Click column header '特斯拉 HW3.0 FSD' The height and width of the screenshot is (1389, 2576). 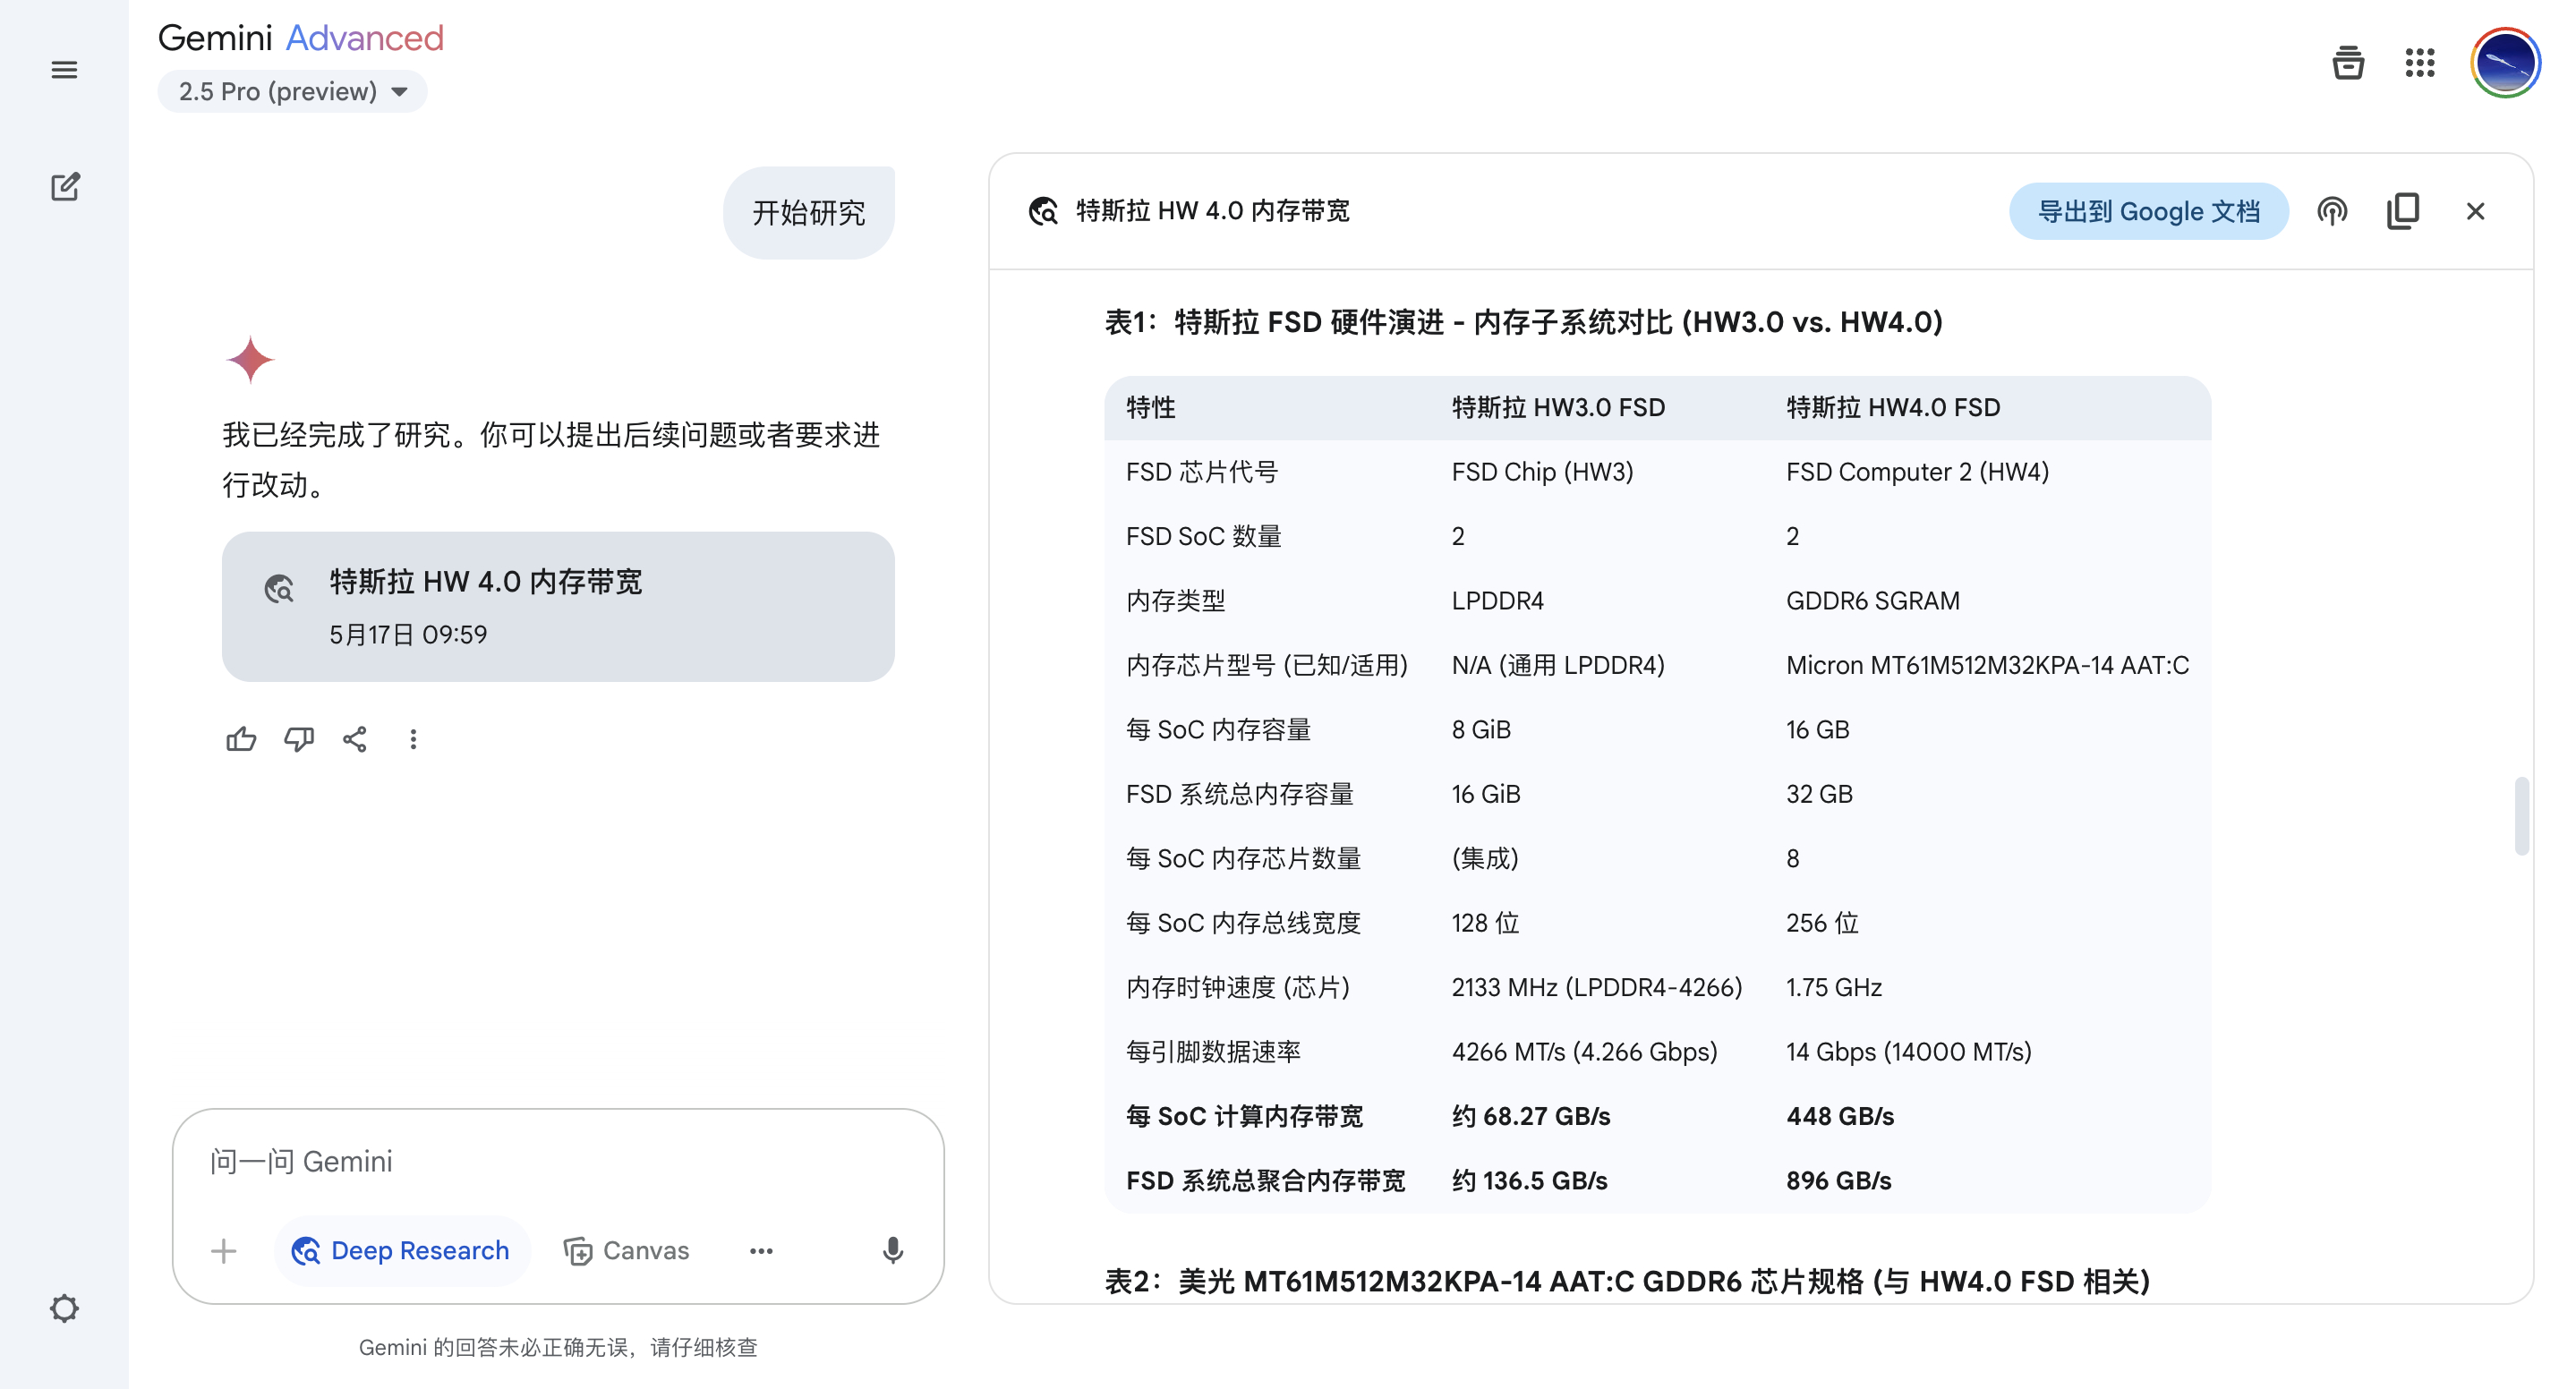1558,407
